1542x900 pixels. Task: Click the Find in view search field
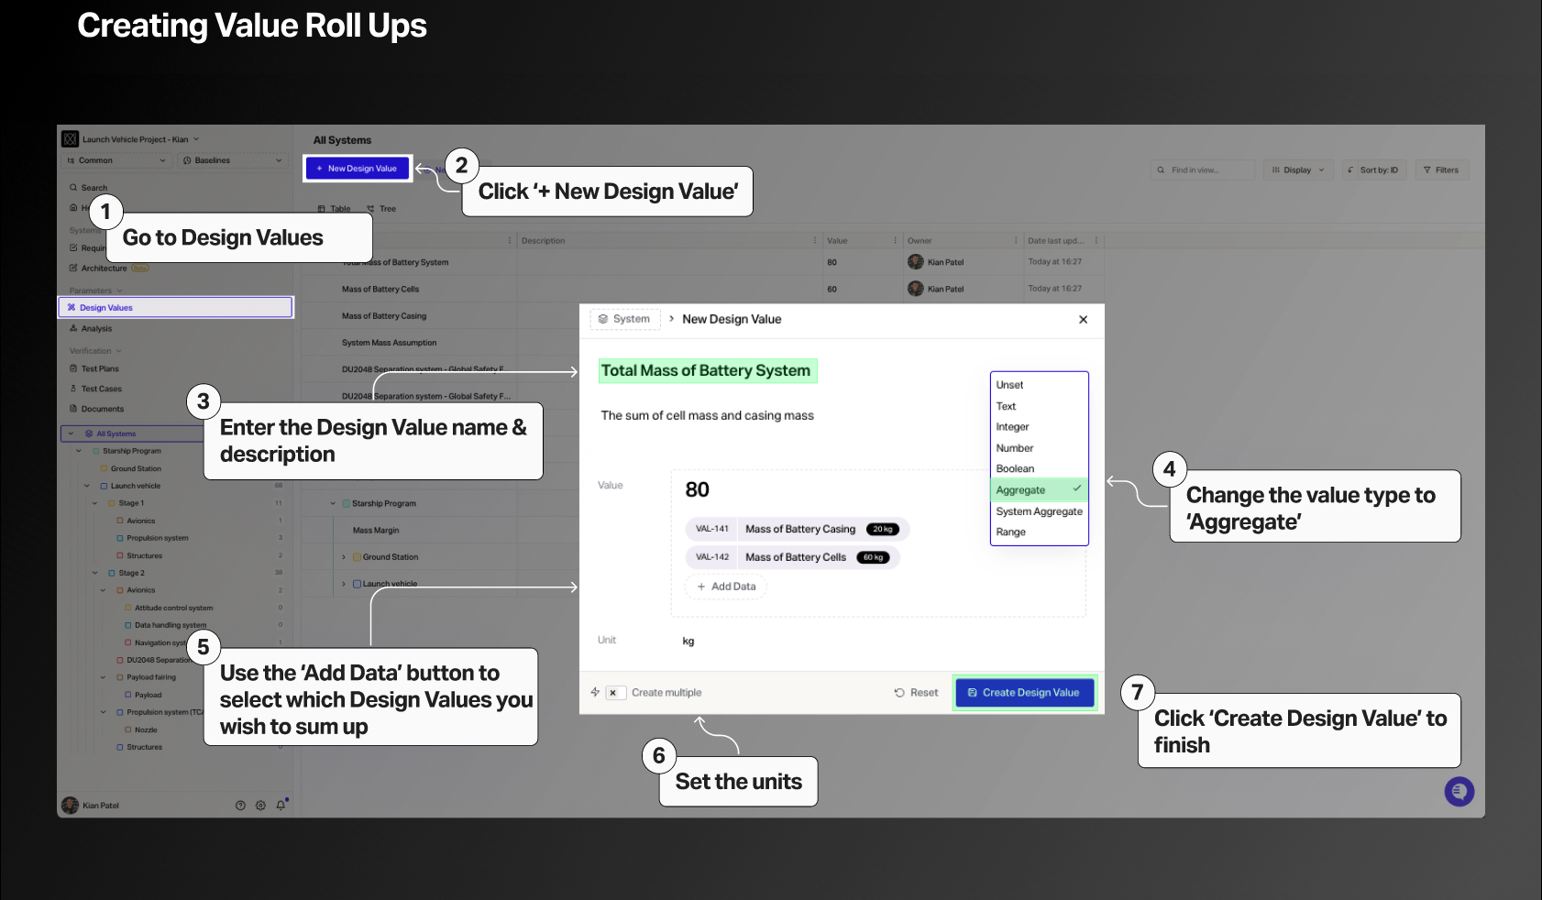click(1202, 170)
